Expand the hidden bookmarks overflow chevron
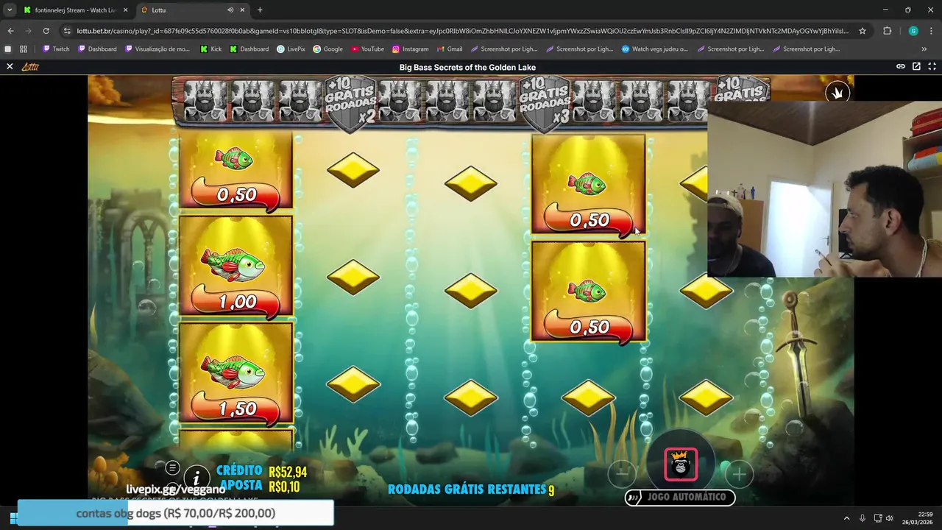Screen dimensions: 942x530 click(924, 49)
